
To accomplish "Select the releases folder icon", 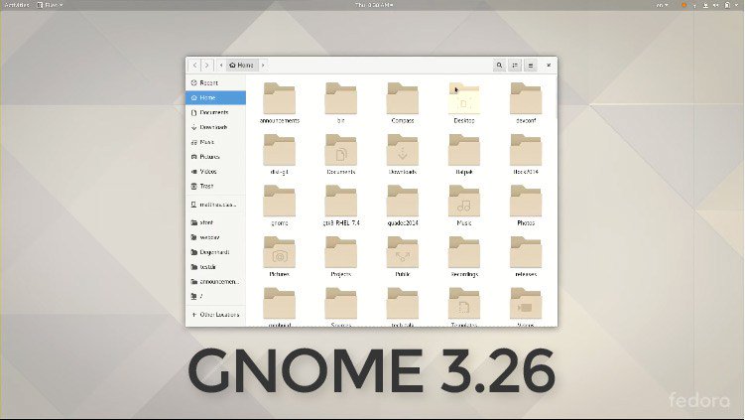I will (526, 252).
